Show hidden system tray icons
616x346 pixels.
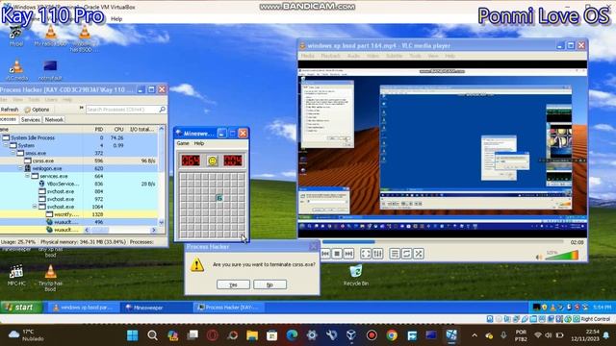coord(475,335)
